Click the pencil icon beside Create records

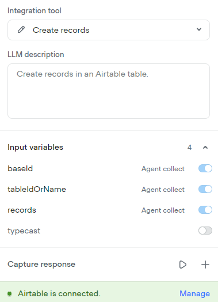pos(21,30)
